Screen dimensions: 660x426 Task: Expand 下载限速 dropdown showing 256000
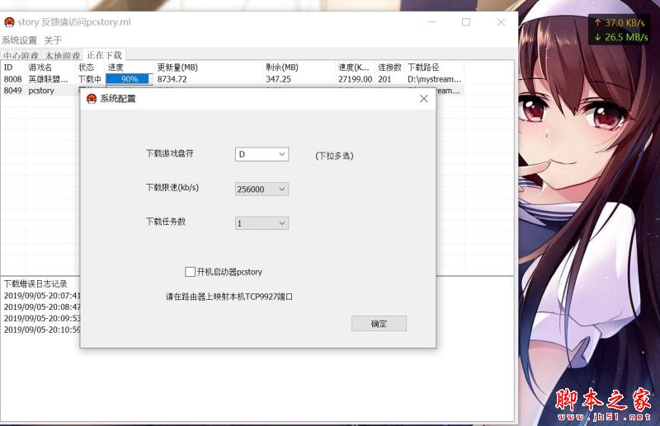(x=262, y=190)
